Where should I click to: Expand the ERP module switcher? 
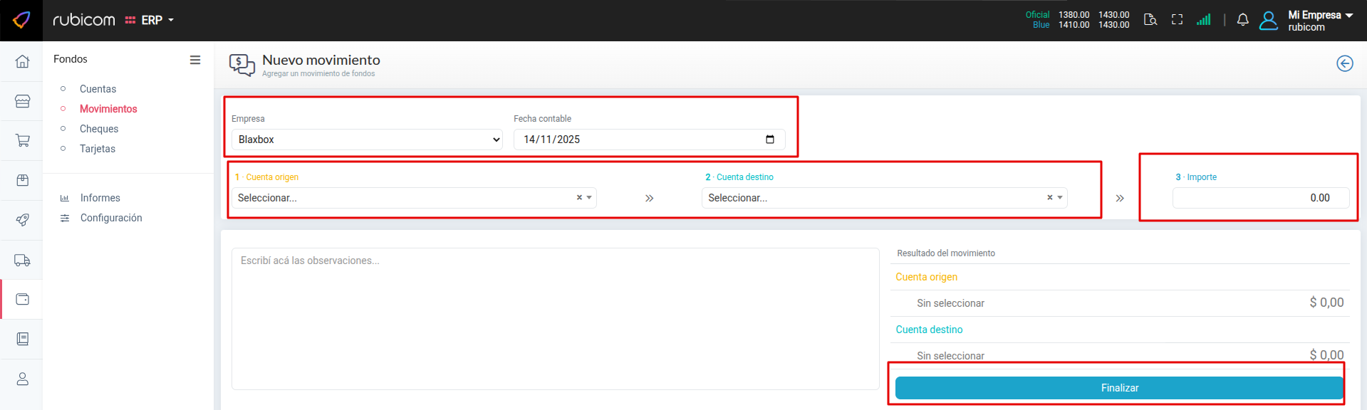pyautogui.click(x=150, y=20)
